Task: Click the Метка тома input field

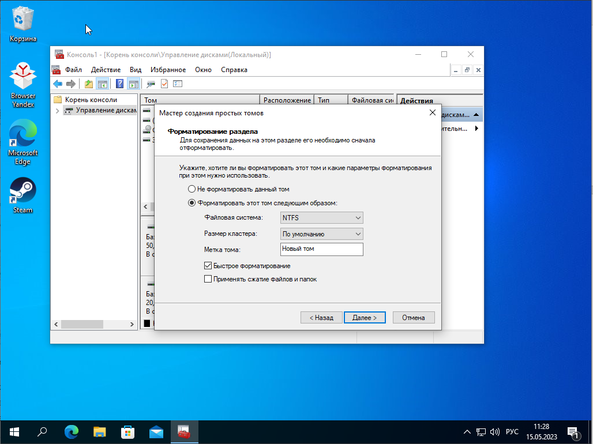Action: click(321, 249)
